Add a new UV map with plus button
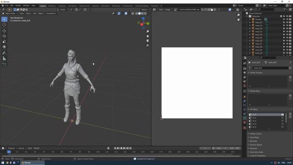 coord(290,114)
